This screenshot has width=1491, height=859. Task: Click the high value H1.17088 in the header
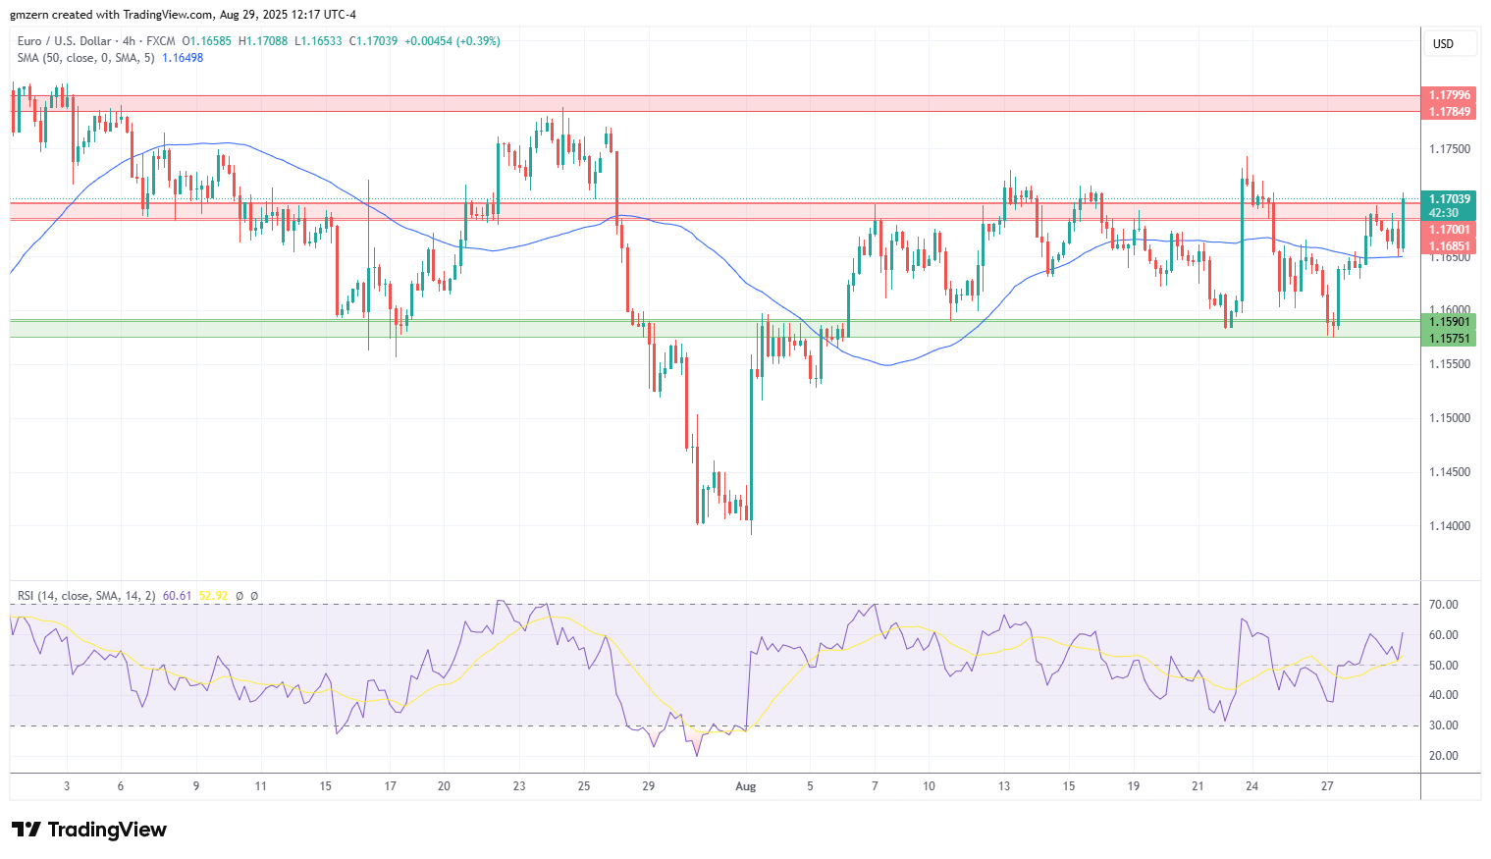[x=263, y=41]
